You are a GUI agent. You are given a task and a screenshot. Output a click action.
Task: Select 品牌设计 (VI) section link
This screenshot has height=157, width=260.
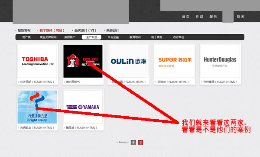click(x=85, y=30)
